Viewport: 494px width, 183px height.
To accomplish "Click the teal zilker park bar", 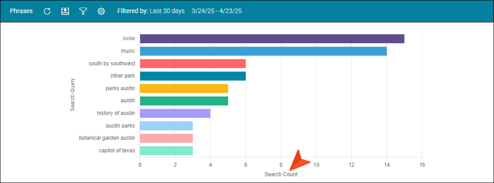I will click(x=193, y=76).
